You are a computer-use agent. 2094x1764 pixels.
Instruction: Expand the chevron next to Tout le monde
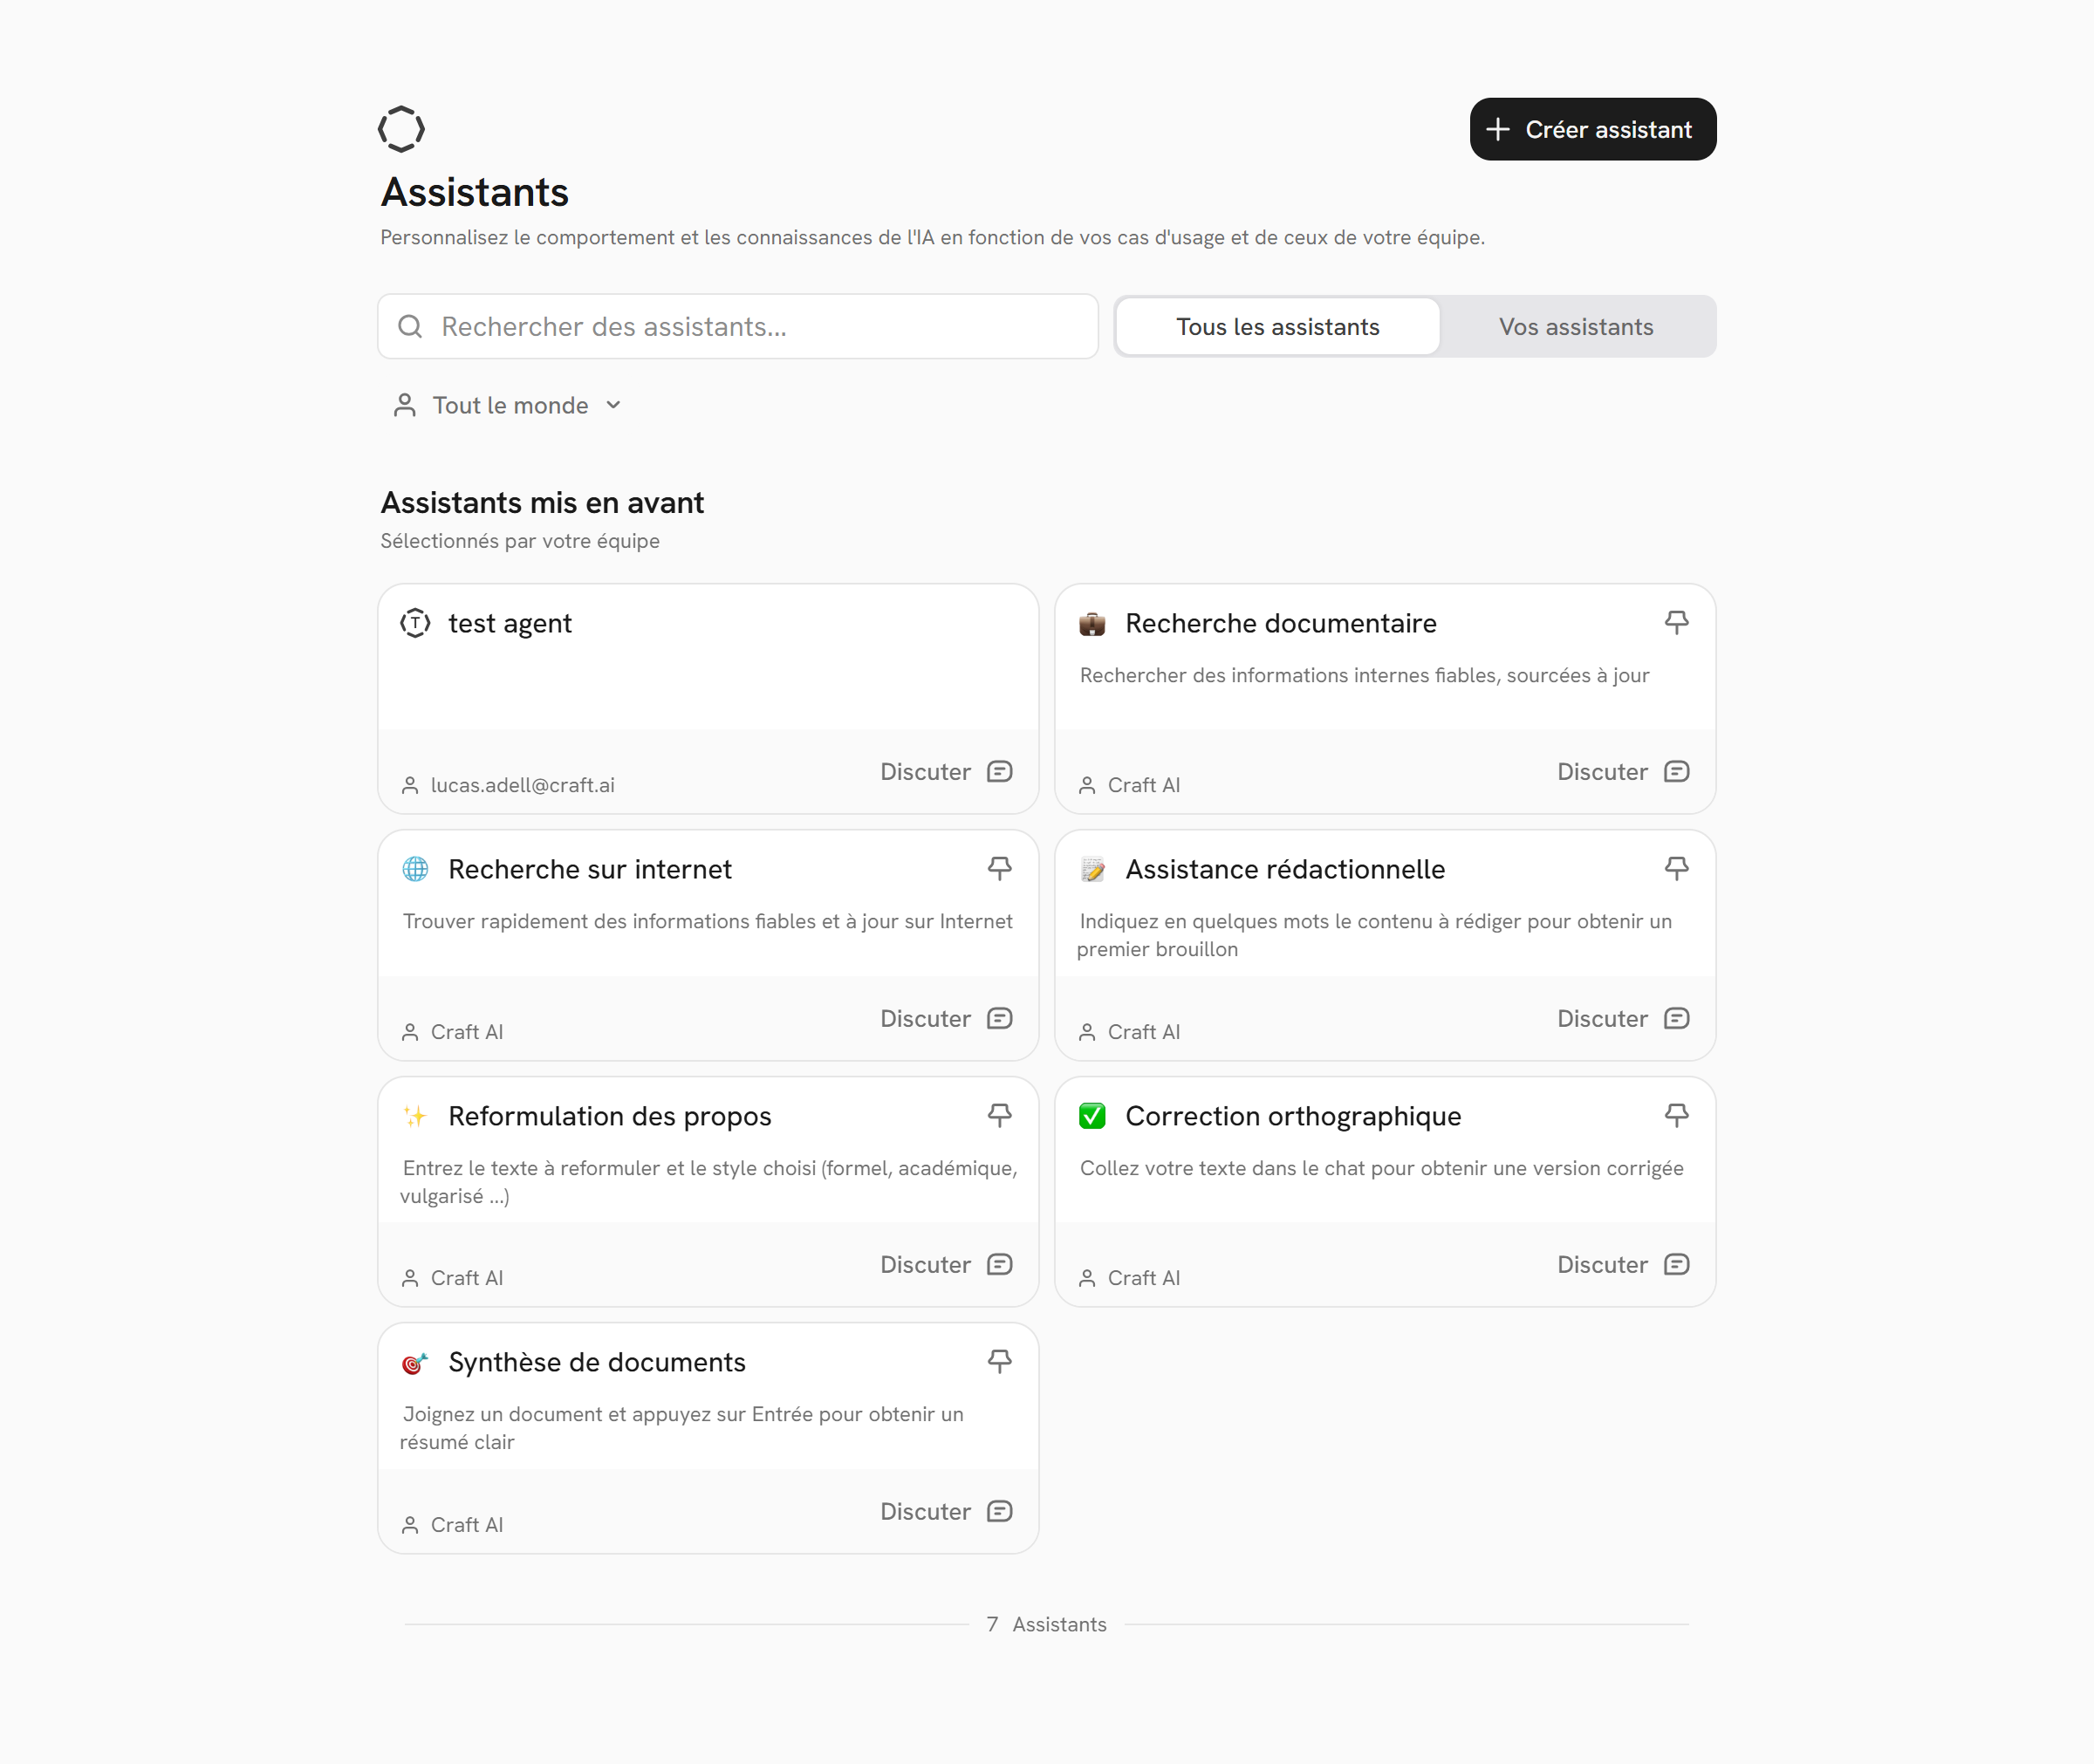click(x=614, y=405)
